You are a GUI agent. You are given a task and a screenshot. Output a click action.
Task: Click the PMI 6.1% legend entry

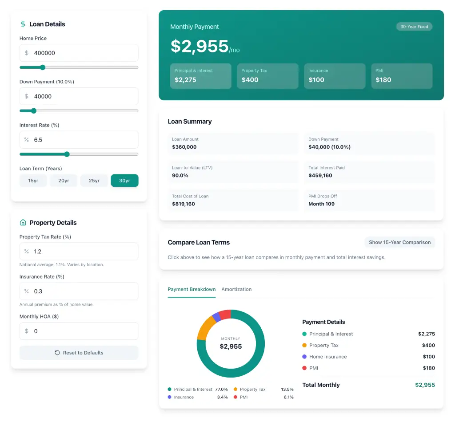coord(263,397)
